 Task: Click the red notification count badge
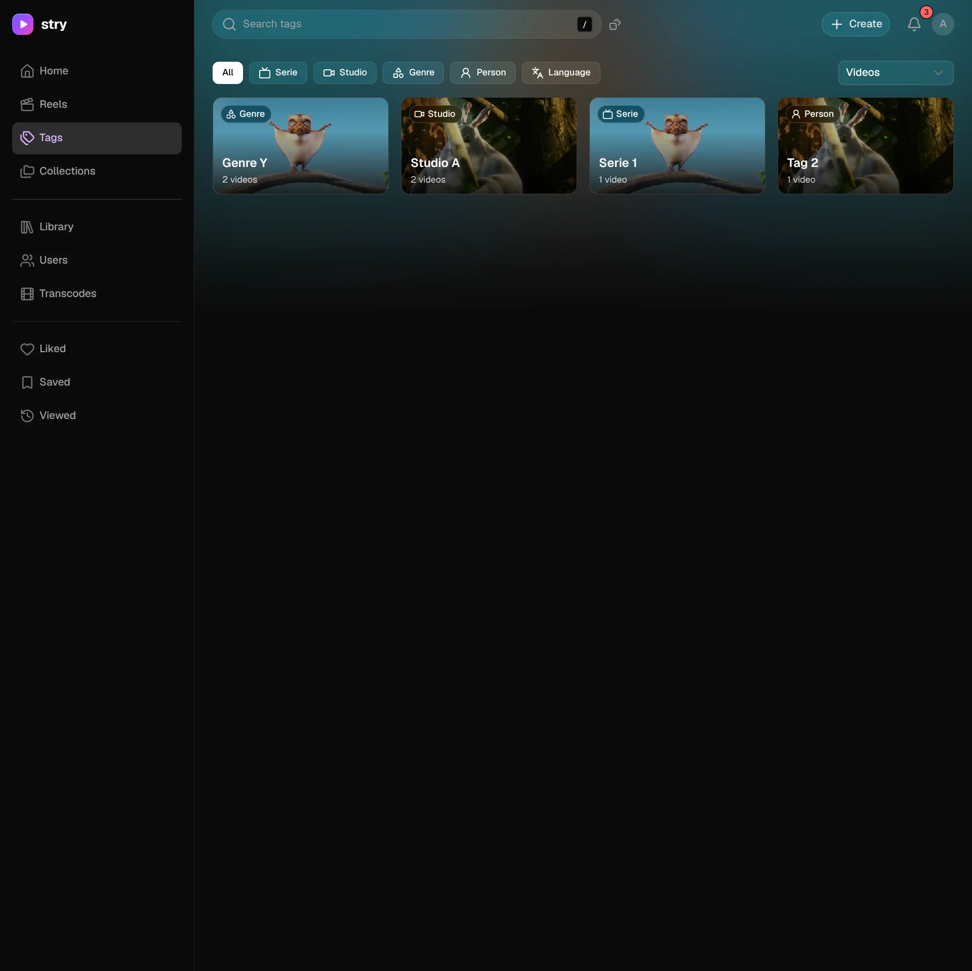click(926, 13)
